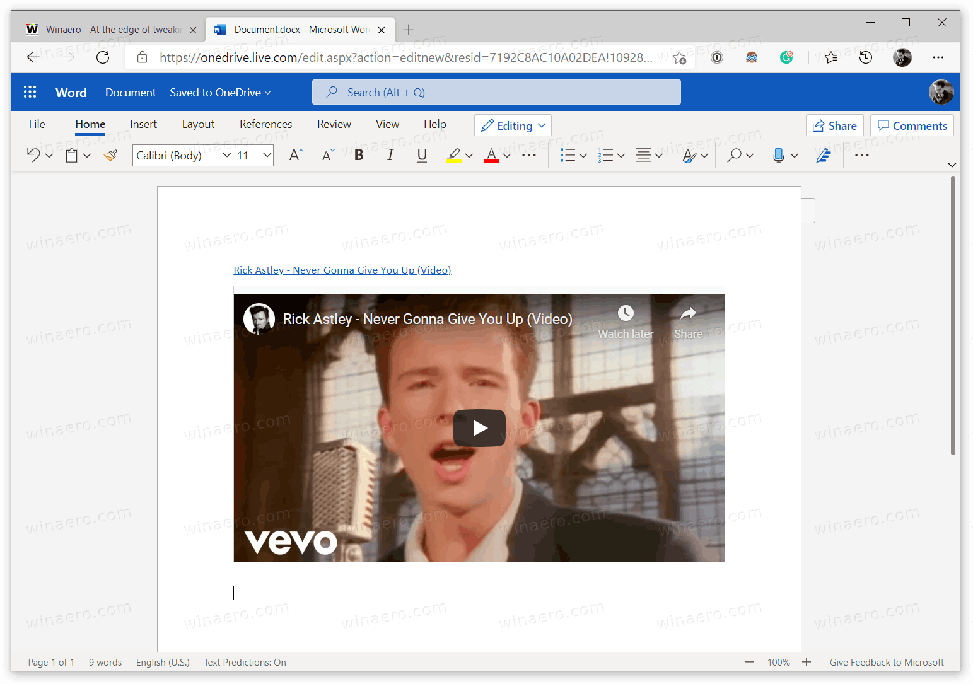This screenshot has height=684, width=973.
Task: Click in the Search (Alt + Q) box
Action: 496,92
